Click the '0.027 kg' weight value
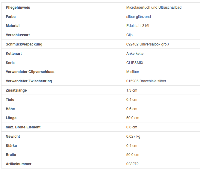The height and width of the screenshot is (170, 200). click(133, 136)
